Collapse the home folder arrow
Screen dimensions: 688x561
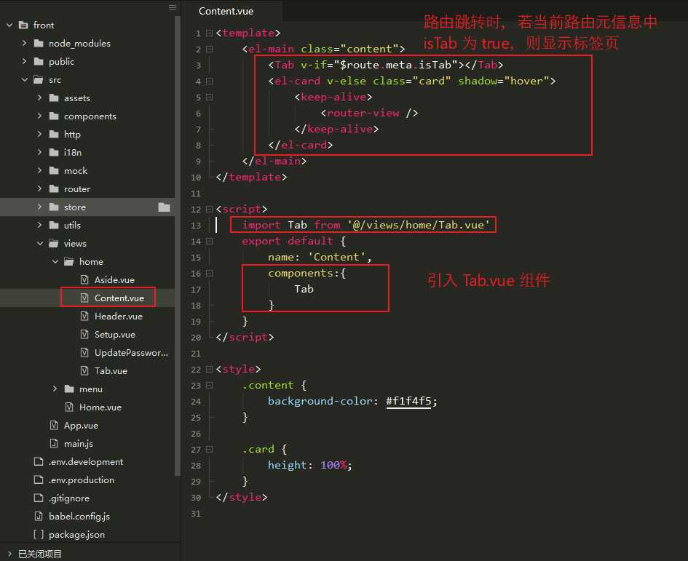click(x=55, y=261)
